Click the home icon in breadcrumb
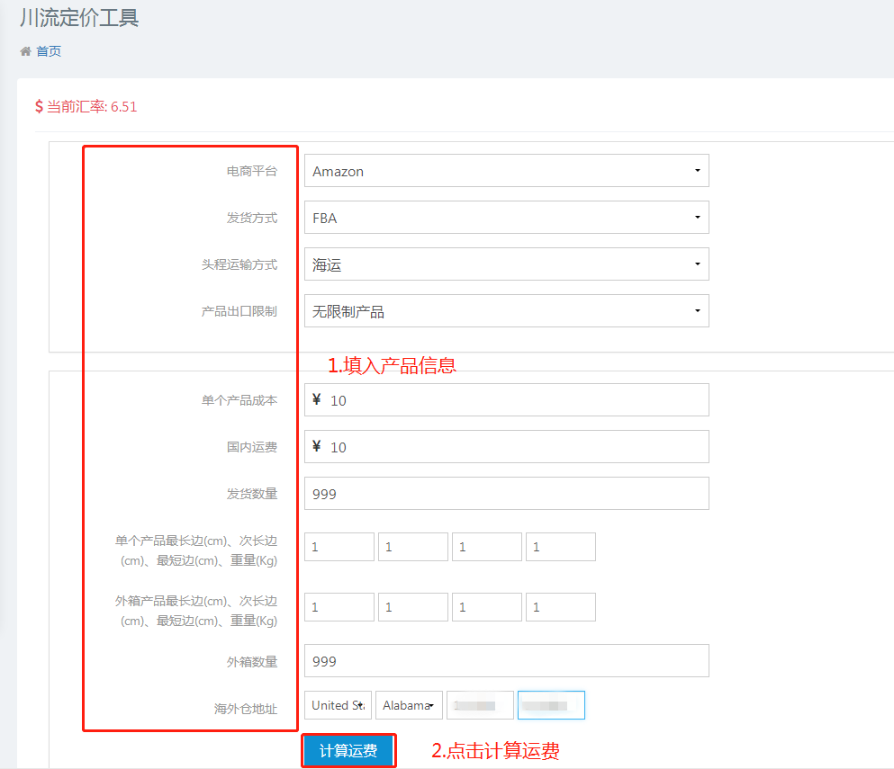This screenshot has width=894, height=769. pyautogui.click(x=25, y=51)
